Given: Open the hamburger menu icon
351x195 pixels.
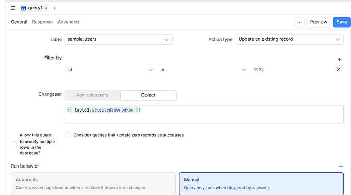Looking at the screenshot, I should coord(13,8).
